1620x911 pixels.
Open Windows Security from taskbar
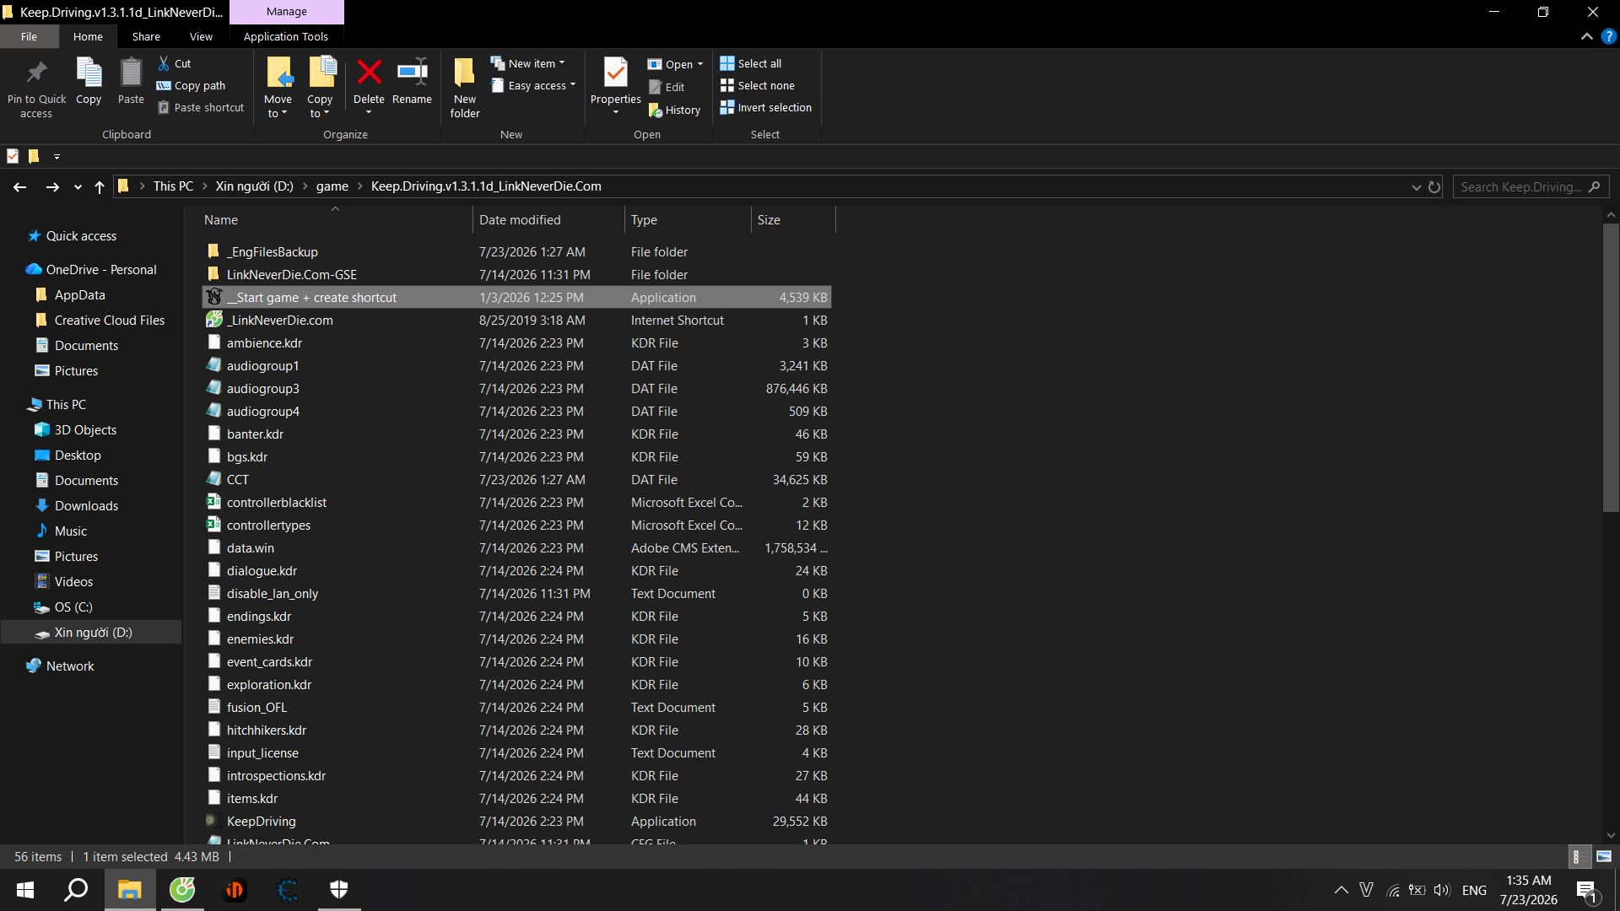click(x=339, y=889)
